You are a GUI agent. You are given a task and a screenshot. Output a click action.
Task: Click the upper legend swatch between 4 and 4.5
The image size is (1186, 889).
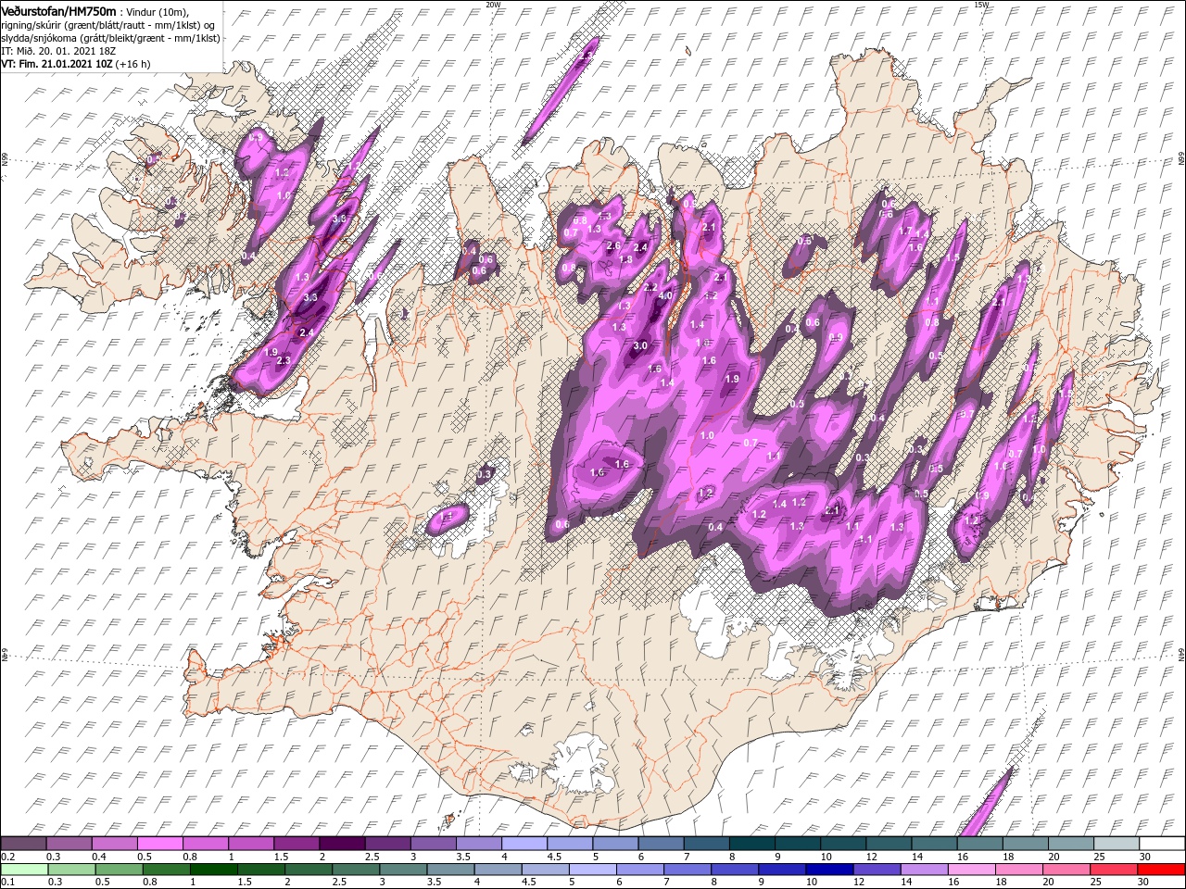tap(524, 844)
